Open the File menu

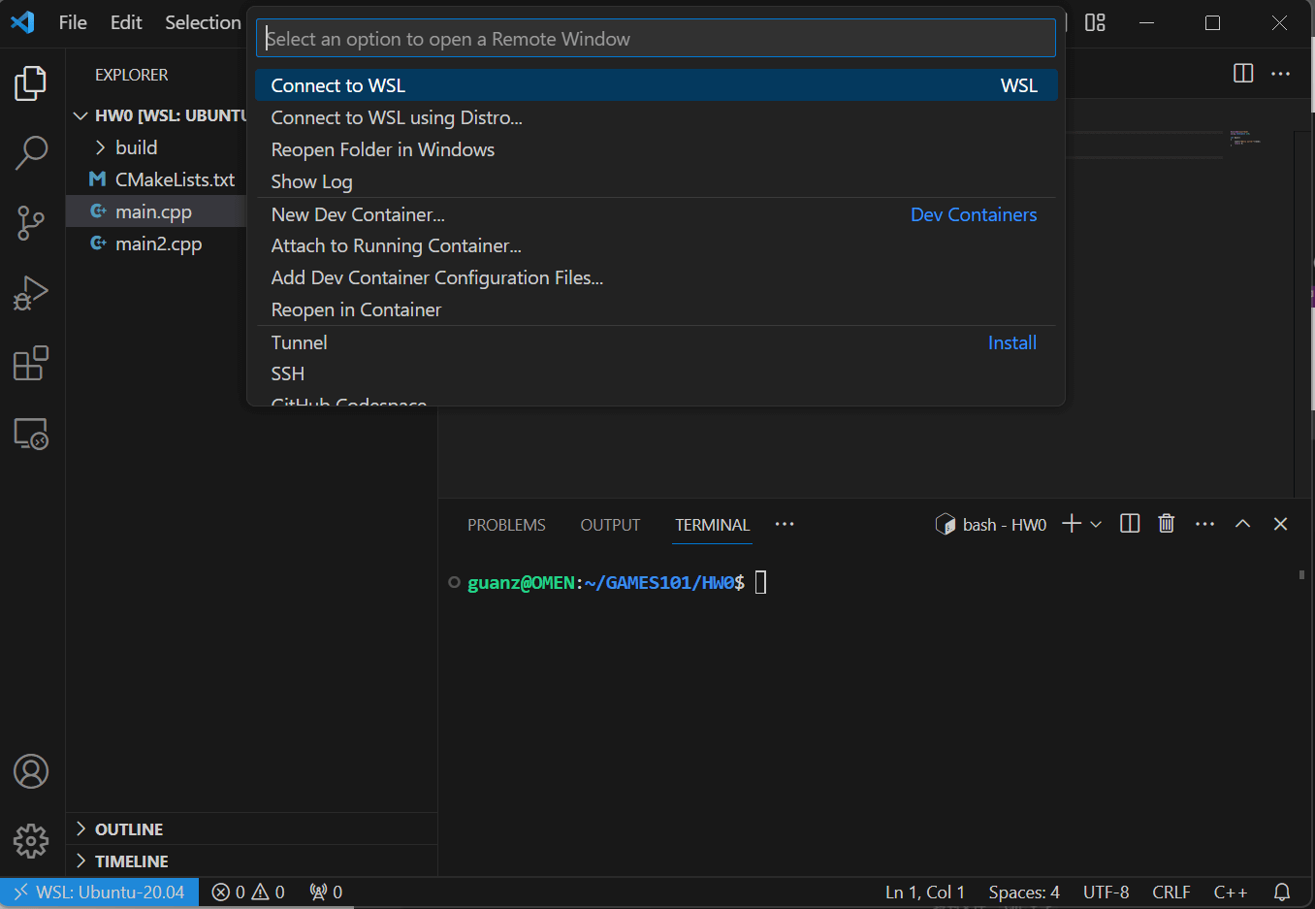coord(73,22)
